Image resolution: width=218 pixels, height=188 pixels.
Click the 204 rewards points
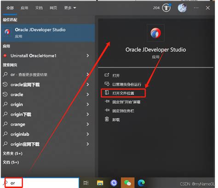(x=156, y=8)
